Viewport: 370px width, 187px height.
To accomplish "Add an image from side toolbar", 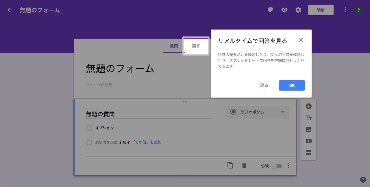I will (x=309, y=129).
